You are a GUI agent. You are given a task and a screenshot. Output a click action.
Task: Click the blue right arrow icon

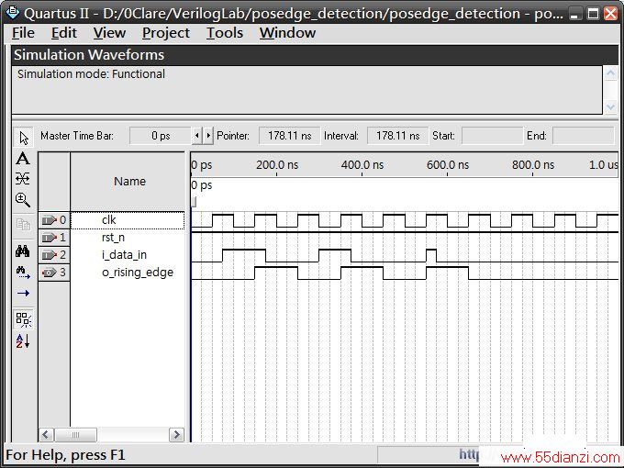23,294
